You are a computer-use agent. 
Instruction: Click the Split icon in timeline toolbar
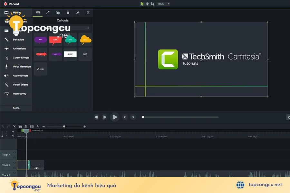[32, 126]
